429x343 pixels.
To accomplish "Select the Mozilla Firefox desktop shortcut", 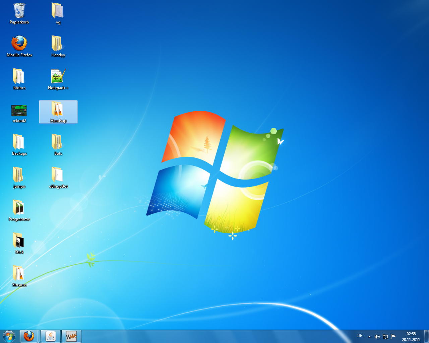I will pyautogui.click(x=19, y=44).
